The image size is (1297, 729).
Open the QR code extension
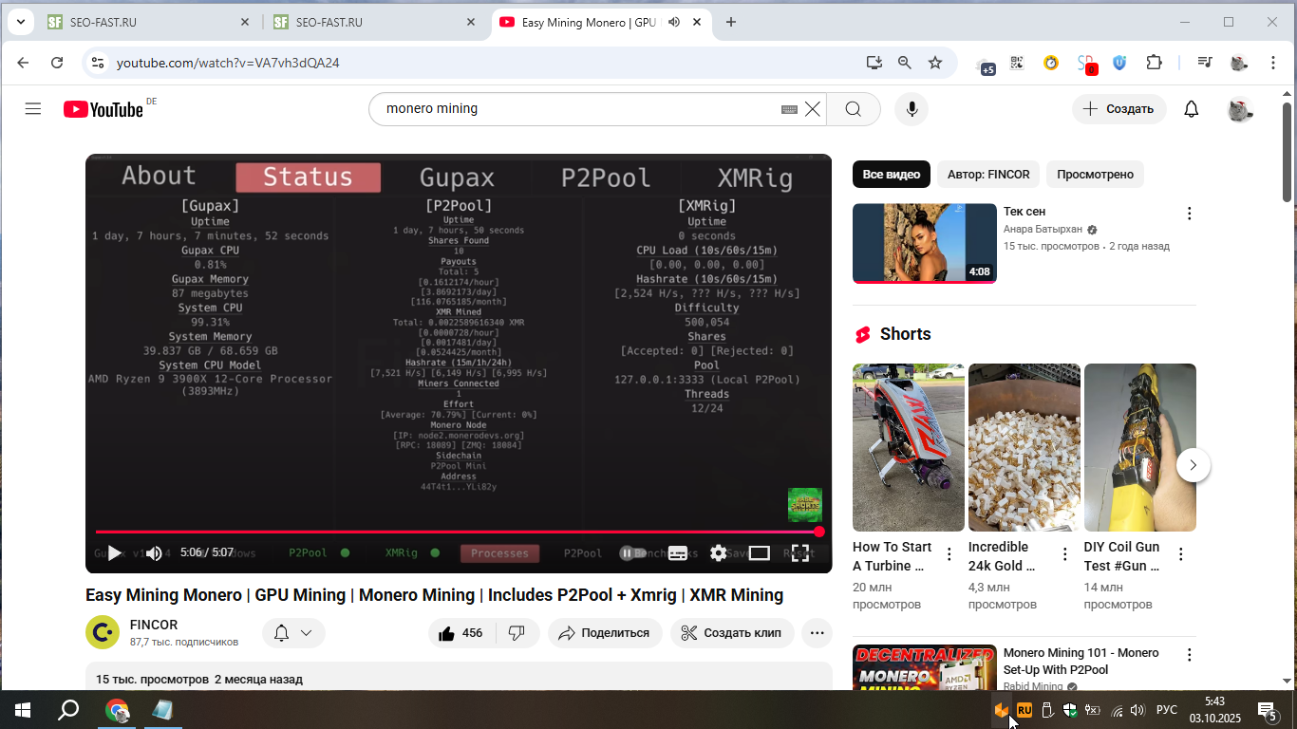(1017, 63)
